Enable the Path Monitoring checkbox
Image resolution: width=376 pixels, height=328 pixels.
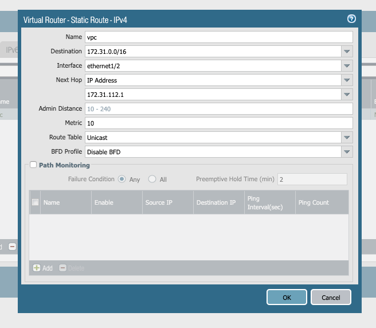tap(33, 165)
